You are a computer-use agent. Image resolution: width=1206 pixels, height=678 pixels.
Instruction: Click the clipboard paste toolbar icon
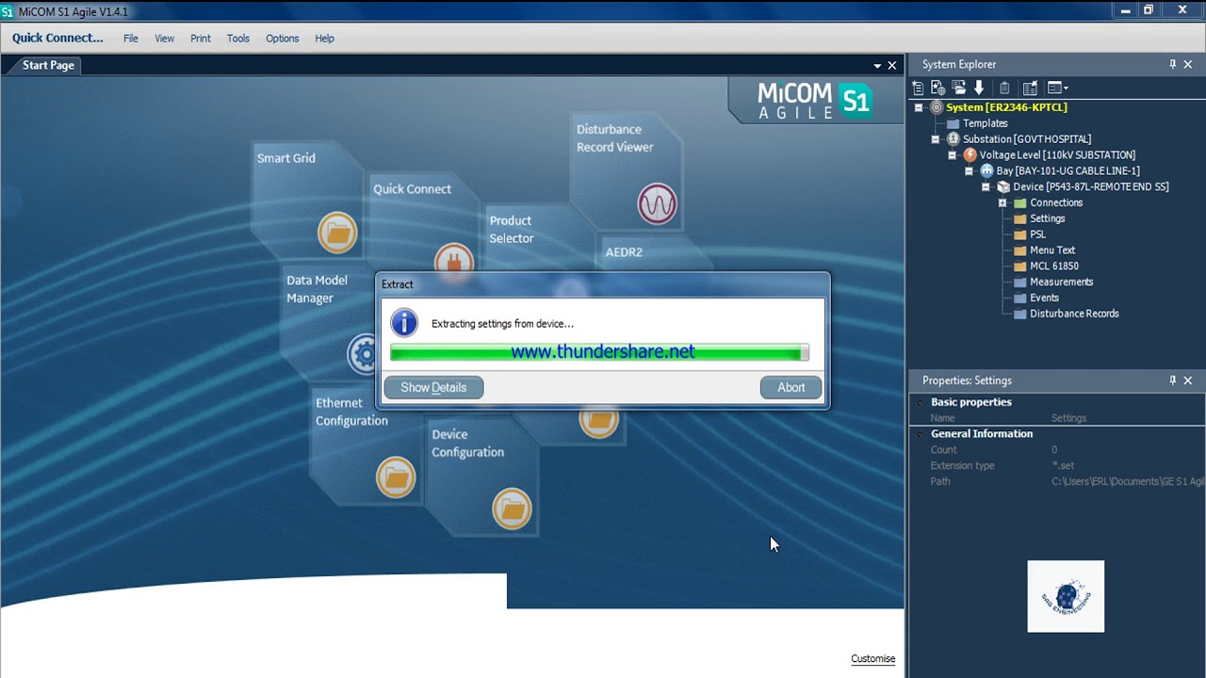pos(1004,88)
